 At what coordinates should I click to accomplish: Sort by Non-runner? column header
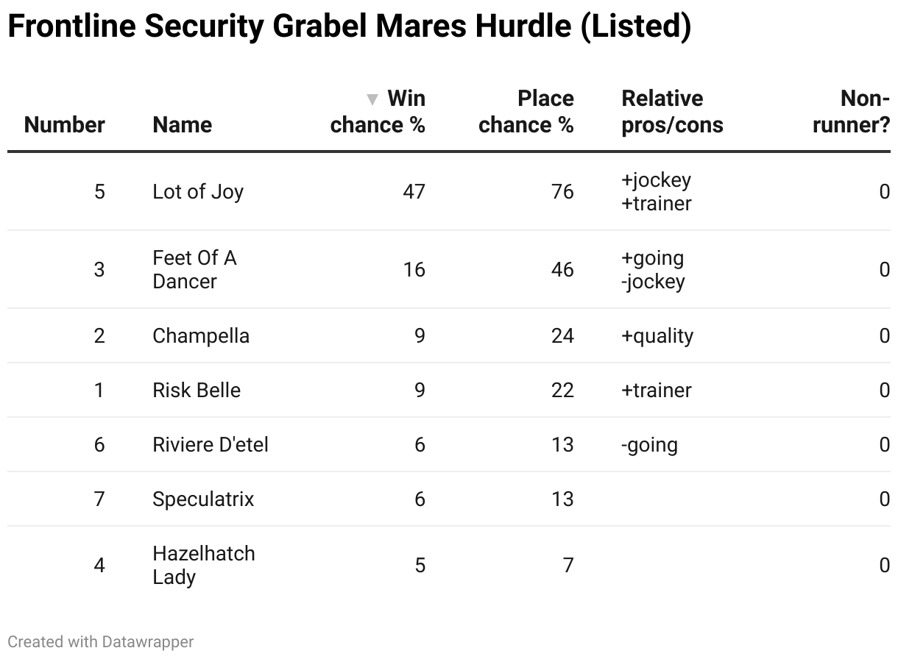coord(851,112)
